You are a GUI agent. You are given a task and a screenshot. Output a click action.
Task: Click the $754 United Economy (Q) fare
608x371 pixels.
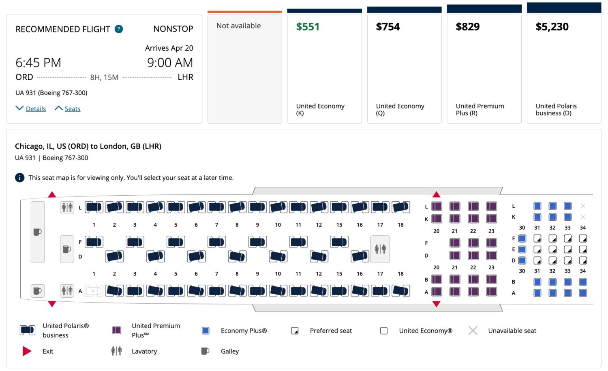click(x=387, y=27)
